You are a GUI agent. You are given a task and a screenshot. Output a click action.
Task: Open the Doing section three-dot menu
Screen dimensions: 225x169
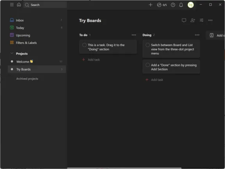[x=197, y=35]
